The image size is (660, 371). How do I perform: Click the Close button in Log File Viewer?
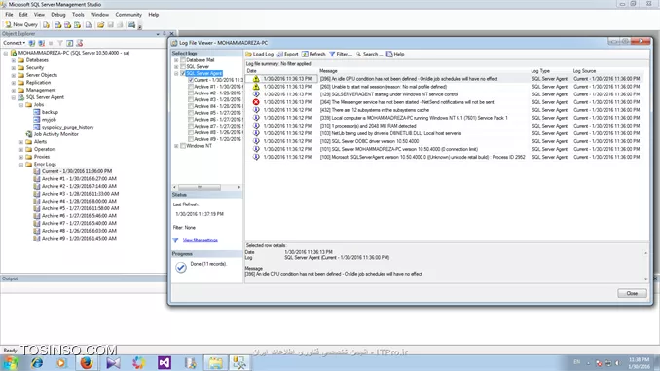tap(632, 293)
